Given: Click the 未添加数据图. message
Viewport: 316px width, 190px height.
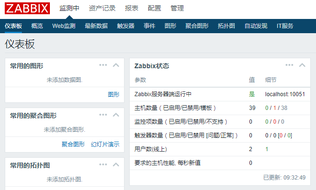Looking at the screenshot, I should point(65,80).
